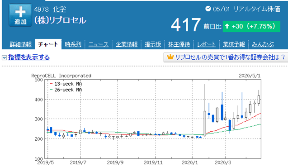Open the レポート tab
This screenshot has height=167, width=288.
pyautogui.click(x=207, y=44)
